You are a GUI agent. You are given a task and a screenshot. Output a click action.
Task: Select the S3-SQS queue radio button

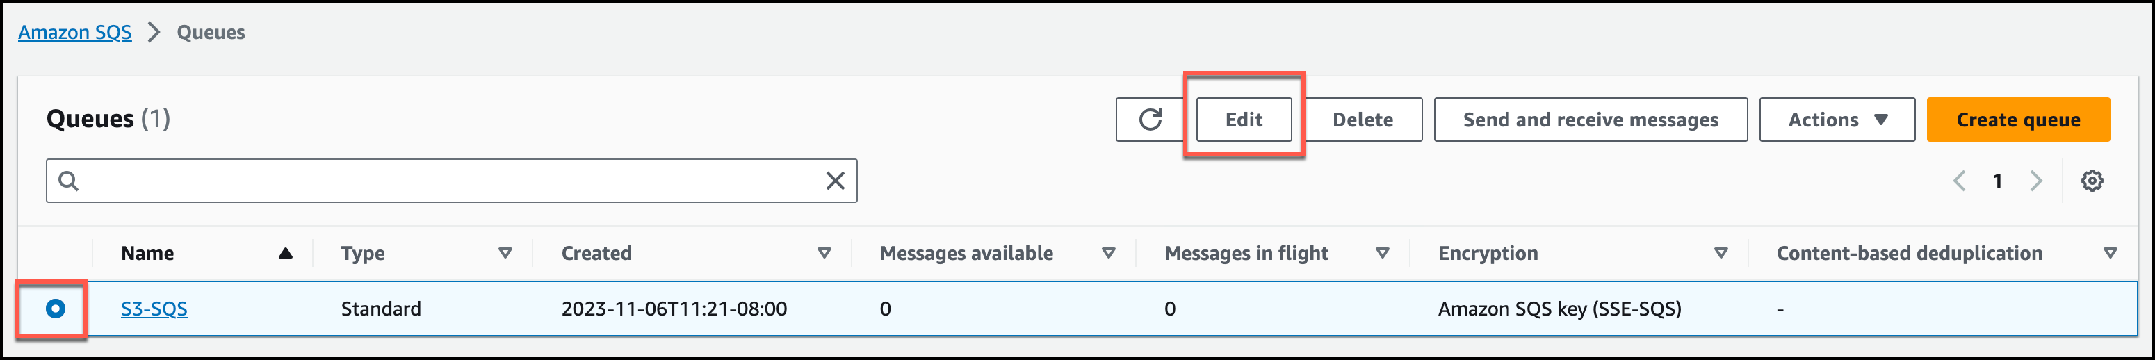55,309
